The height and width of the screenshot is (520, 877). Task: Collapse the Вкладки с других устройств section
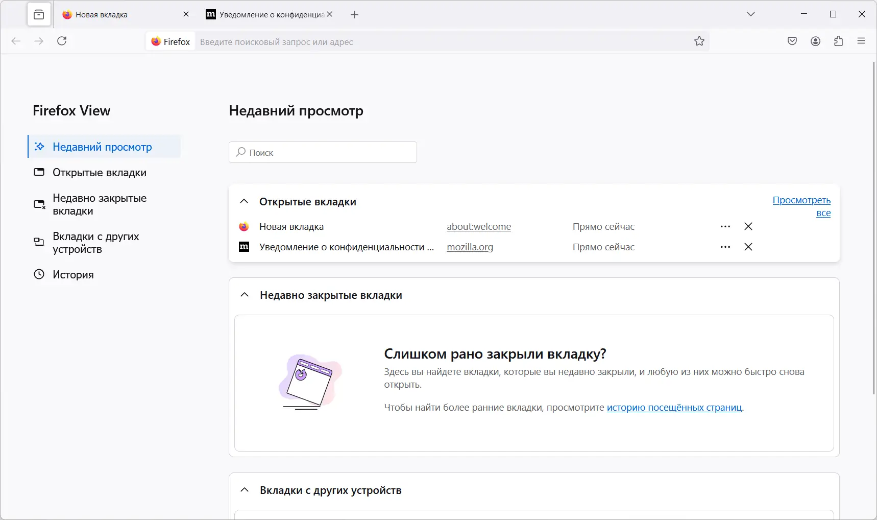244,489
